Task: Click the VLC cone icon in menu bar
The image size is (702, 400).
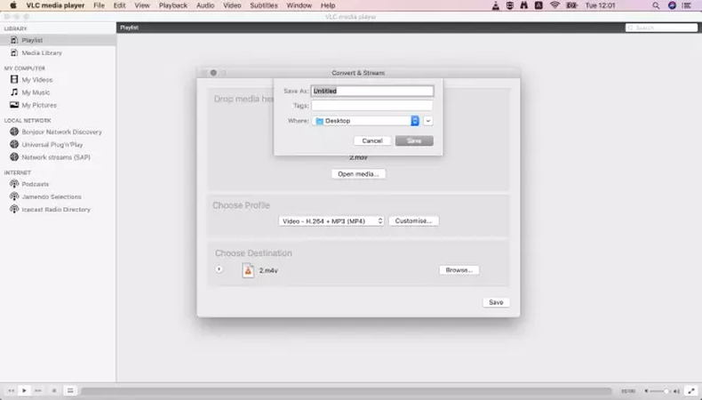Action: point(496,5)
